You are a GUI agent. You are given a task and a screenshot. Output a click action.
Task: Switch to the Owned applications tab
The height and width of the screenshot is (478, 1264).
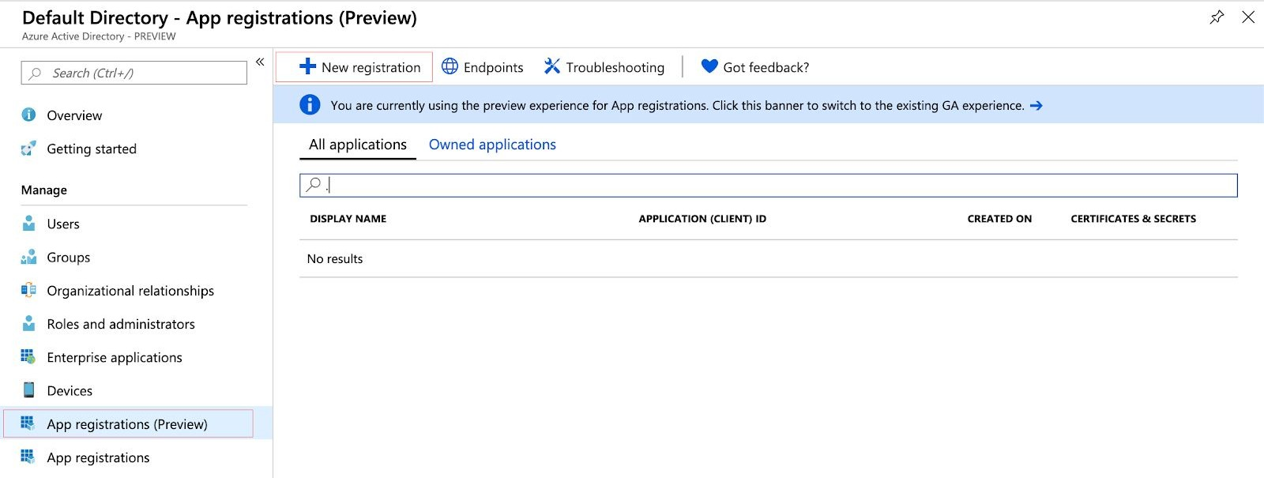click(x=492, y=145)
